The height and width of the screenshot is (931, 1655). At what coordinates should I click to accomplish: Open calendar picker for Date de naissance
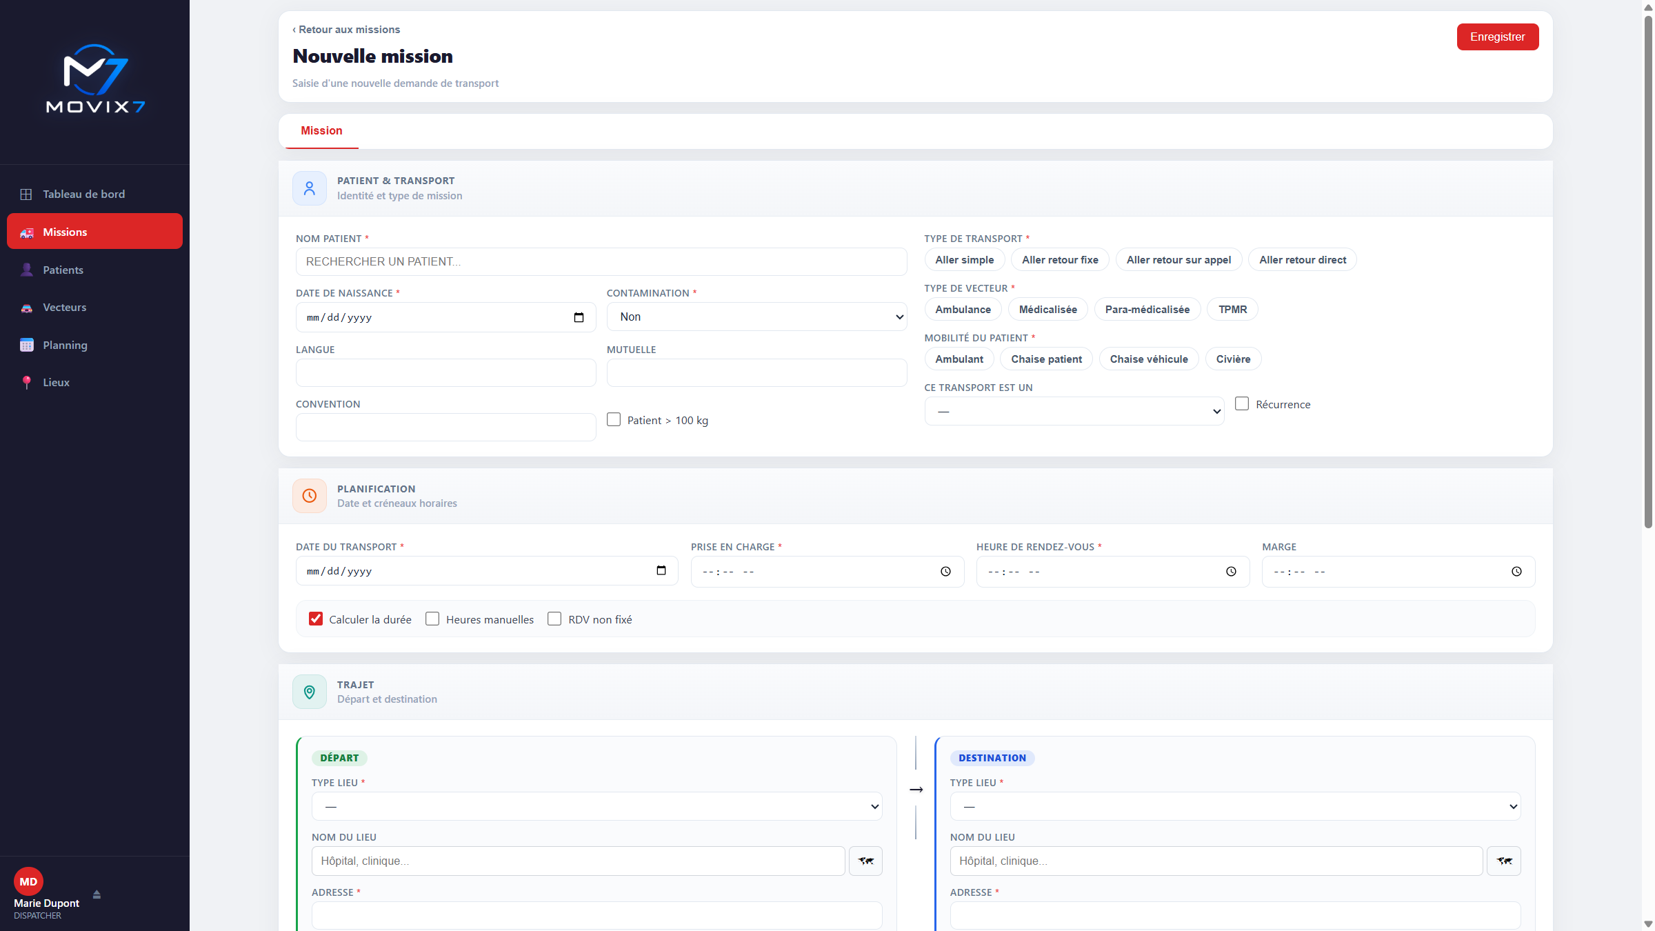[579, 317]
